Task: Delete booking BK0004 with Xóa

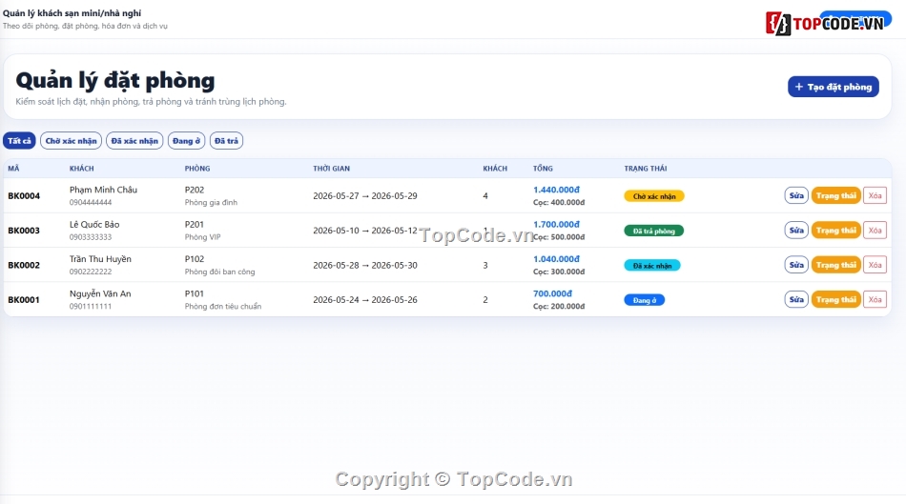Action: (x=875, y=195)
